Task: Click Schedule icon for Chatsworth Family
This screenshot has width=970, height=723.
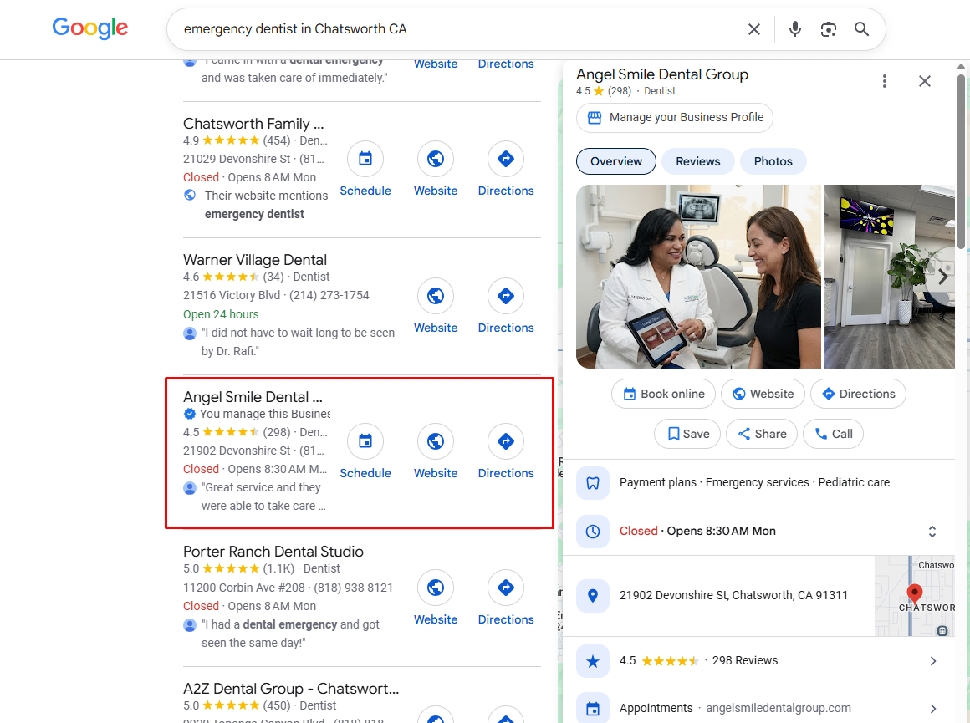Action: 365,159
